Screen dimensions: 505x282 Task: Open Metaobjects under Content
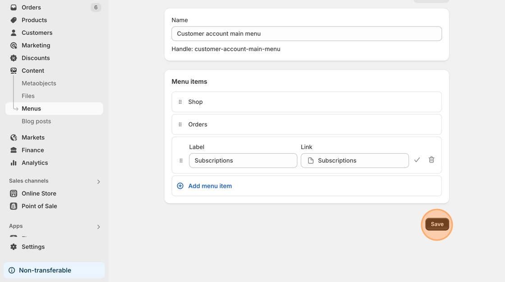(39, 83)
